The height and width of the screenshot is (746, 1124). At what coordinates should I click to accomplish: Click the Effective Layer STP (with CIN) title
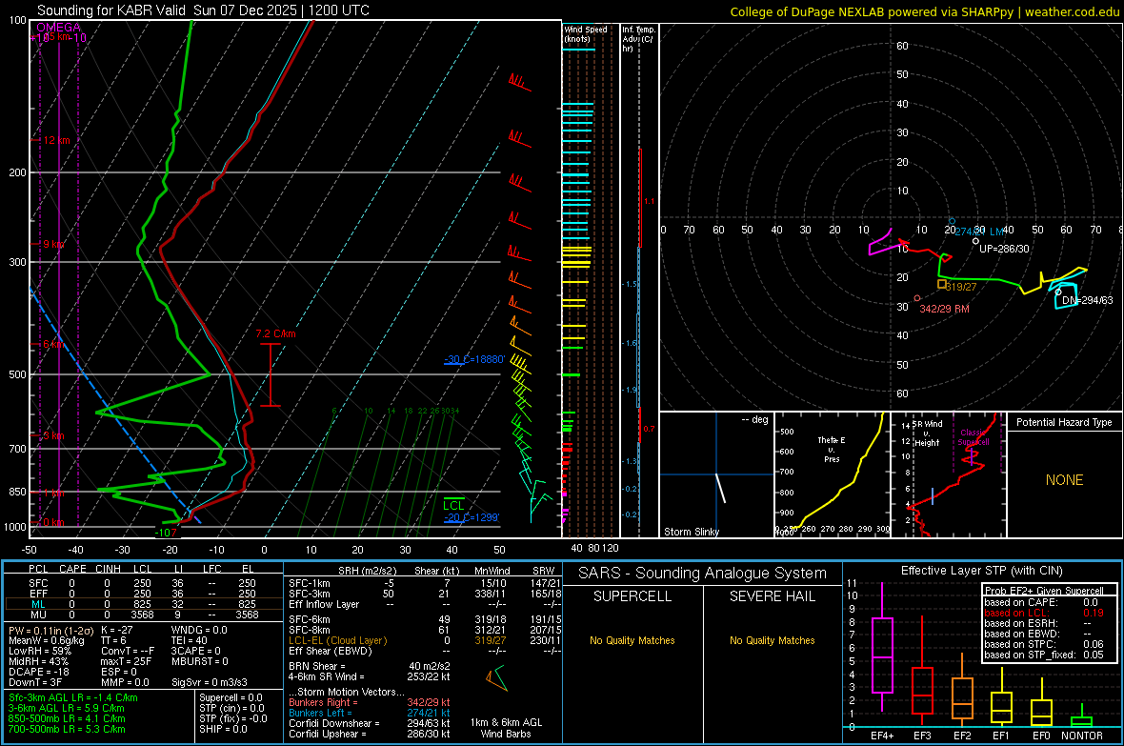(981, 571)
